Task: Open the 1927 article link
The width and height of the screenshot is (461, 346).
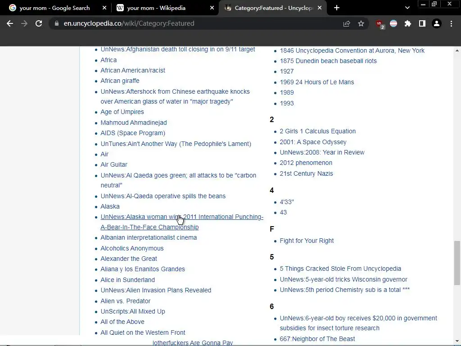Action: coord(287,71)
